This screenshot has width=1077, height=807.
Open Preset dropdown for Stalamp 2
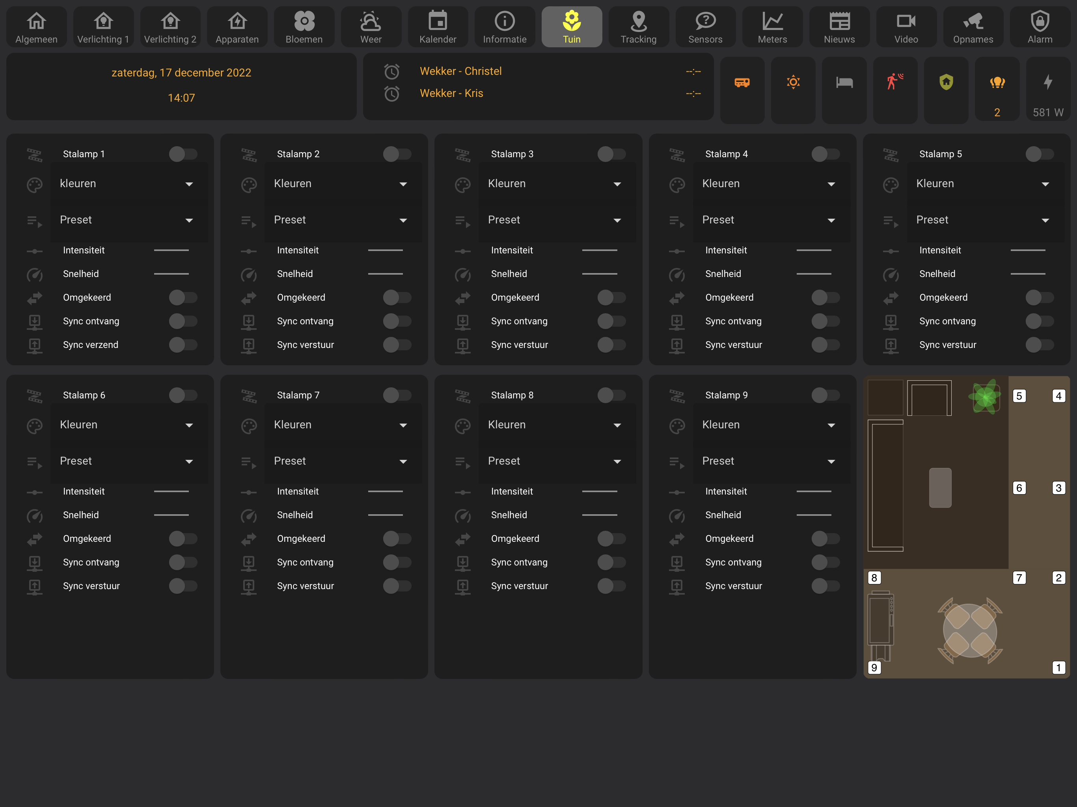(x=343, y=220)
